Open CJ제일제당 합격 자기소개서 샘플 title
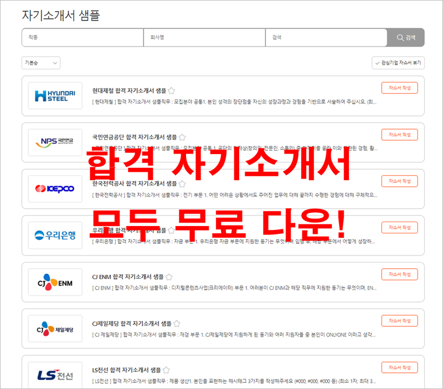 click(132, 324)
